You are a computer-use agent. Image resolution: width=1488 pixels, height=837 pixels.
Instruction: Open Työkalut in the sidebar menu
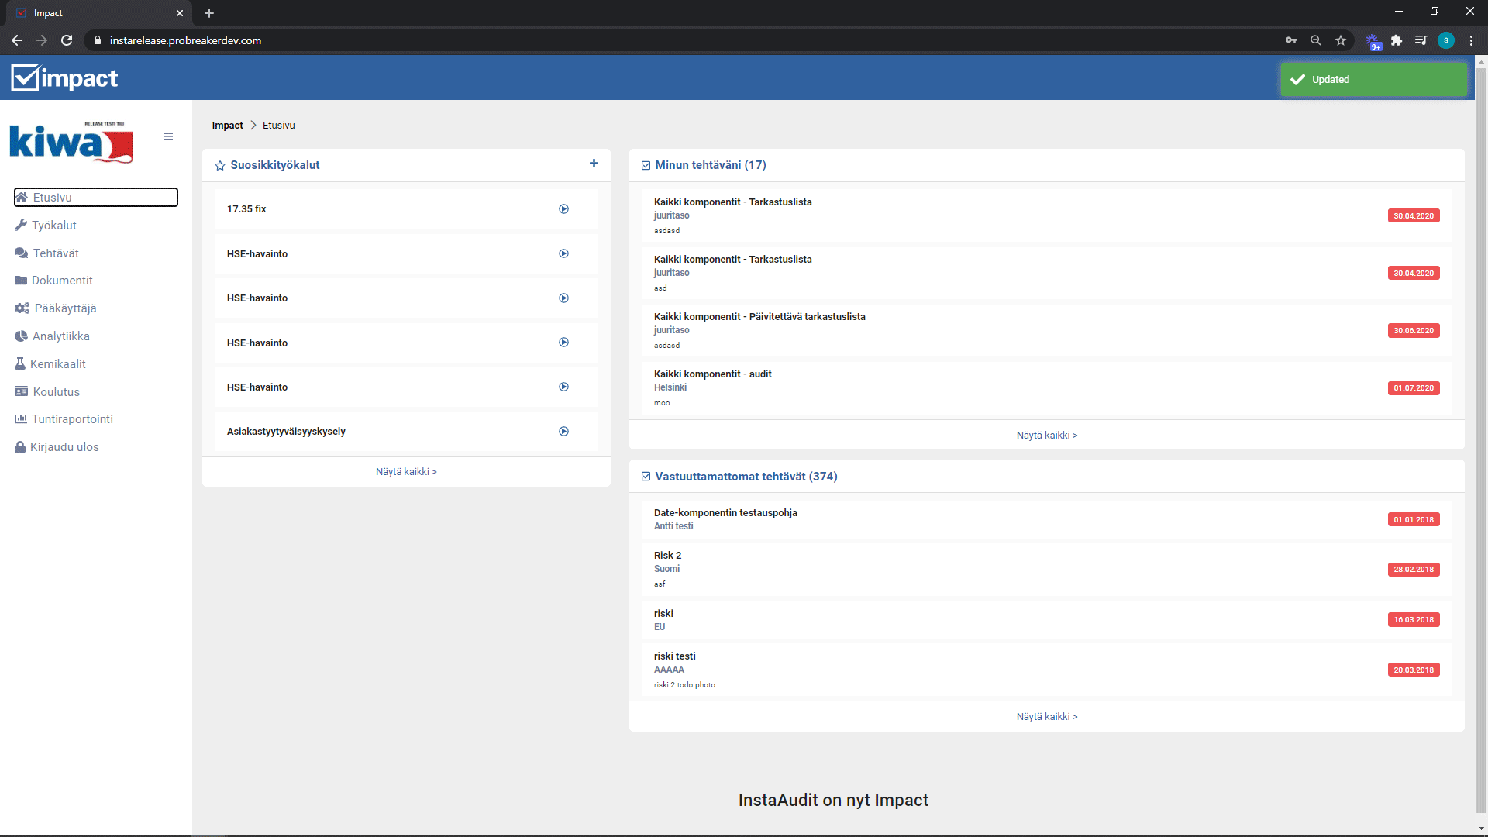pos(53,226)
